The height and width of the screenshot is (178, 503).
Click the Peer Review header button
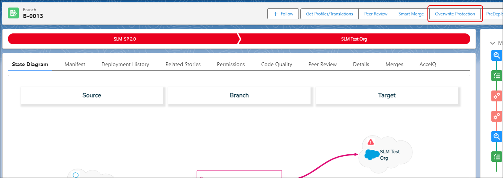(376, 14)
